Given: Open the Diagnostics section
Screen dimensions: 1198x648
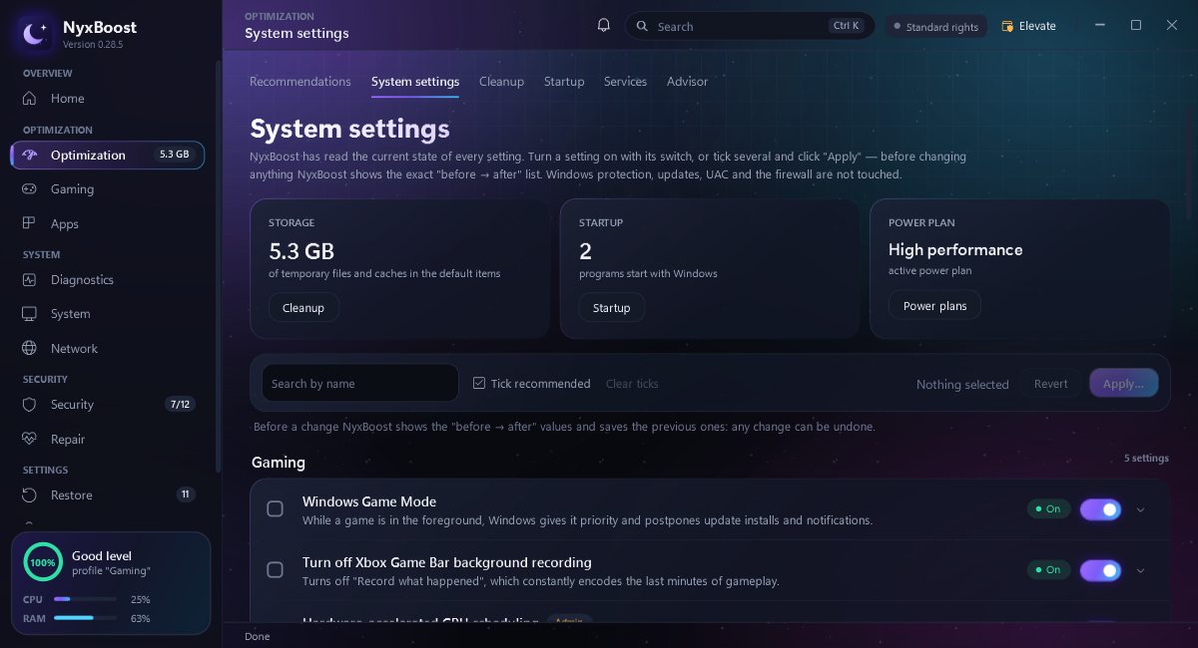Looking at the screenshot, I should point(108,280).
